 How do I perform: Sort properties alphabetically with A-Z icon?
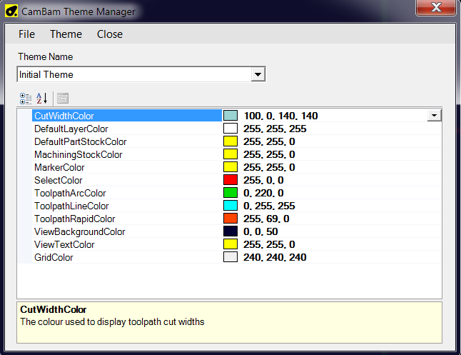click(42, 99)
